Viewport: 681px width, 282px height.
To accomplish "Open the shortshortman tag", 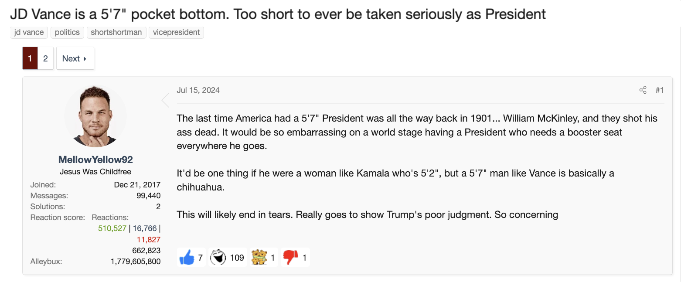I will click(116, 32).
